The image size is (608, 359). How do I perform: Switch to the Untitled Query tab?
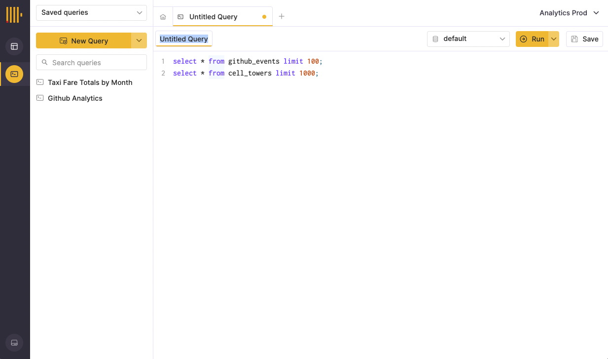(214, 17)
